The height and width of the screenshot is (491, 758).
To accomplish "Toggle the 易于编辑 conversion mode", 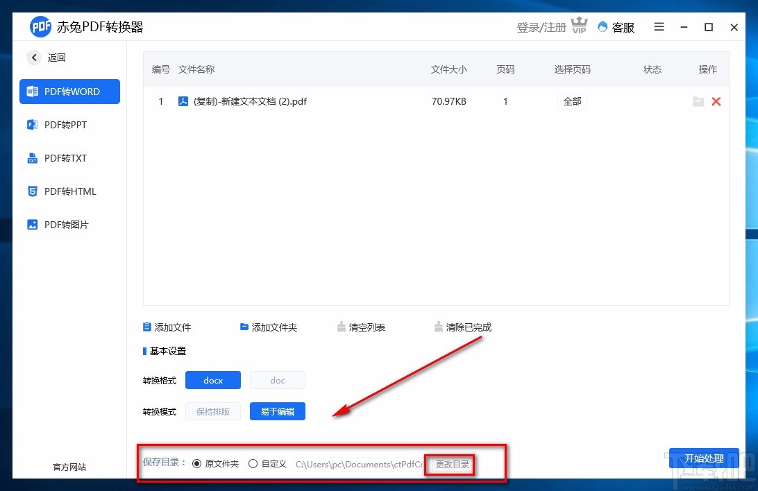I will (277, 411).
